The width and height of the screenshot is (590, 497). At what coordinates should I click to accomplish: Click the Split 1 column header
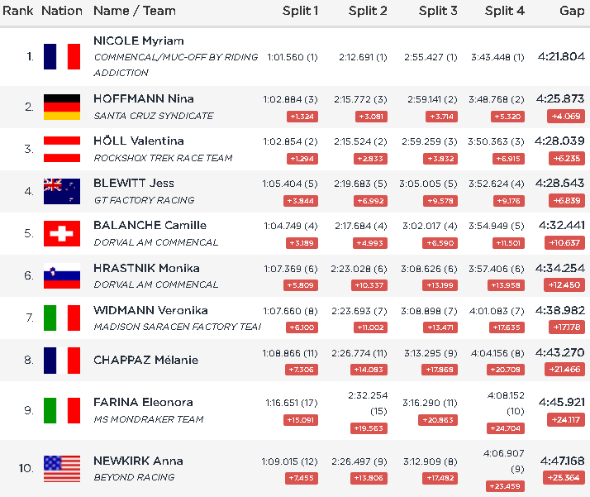coord(299,11)
